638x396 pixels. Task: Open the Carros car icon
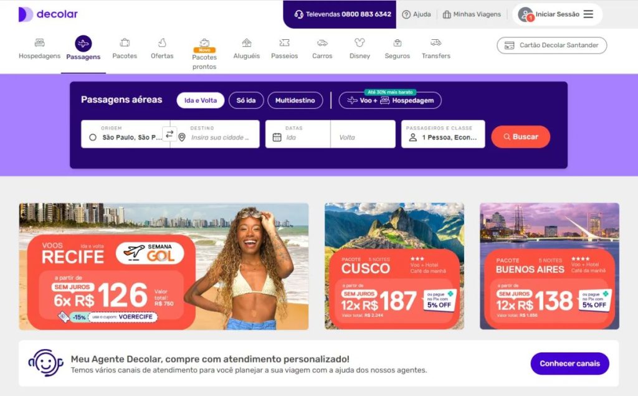[x=322, y=42]
